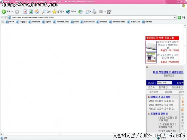The height and width of the screenshot is (140, 187).
Task: Click the rightmost edit tool icon in toolbar
Action: pyautogui.click(x=109, y=12)
